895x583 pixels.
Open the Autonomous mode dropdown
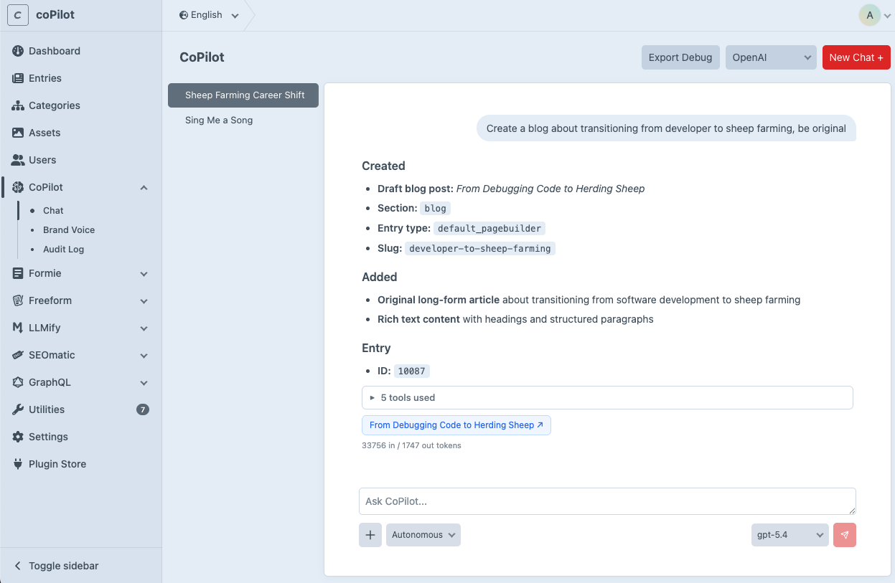point(423,535)
